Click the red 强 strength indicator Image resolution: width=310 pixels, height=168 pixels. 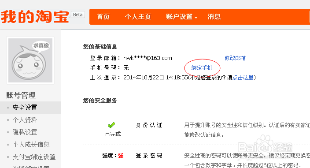tap(121, 156)
